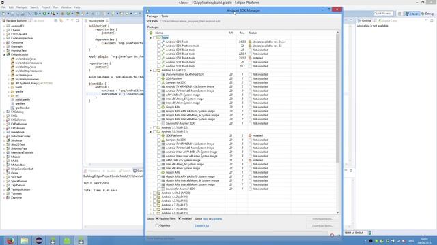The width and height of the screenshot is (437, 245).
Task: Click the garbage collector trash icon in status bar
Action: click(x=370, y=233)
